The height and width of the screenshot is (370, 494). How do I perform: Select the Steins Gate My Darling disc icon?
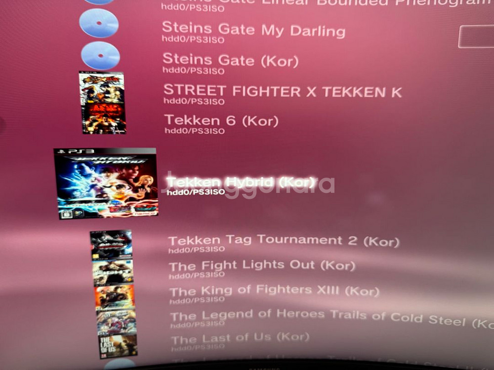[99, 23]
